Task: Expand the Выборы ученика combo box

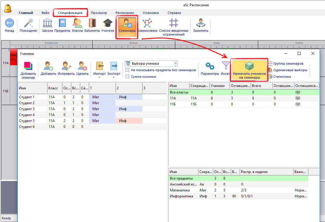Action: tap(176, 64)
